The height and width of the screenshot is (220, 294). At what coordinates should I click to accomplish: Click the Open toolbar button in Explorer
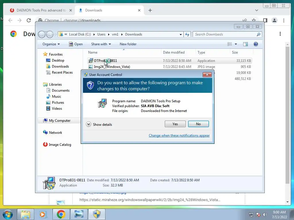tap(76, 44)
